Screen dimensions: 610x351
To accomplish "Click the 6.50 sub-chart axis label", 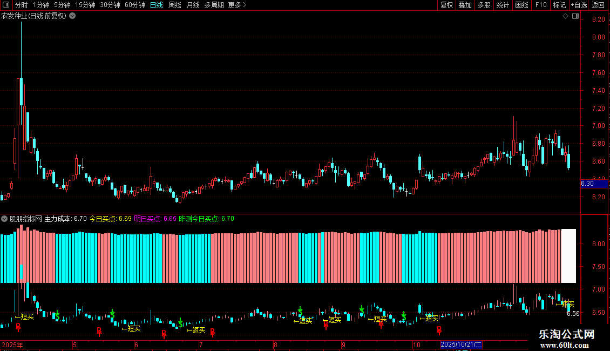I will click(x=599, y=313).
